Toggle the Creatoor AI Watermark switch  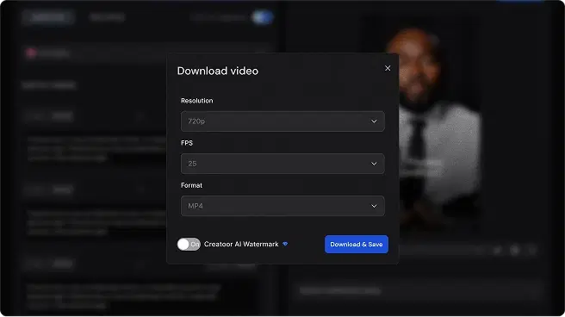coord(189,245)
